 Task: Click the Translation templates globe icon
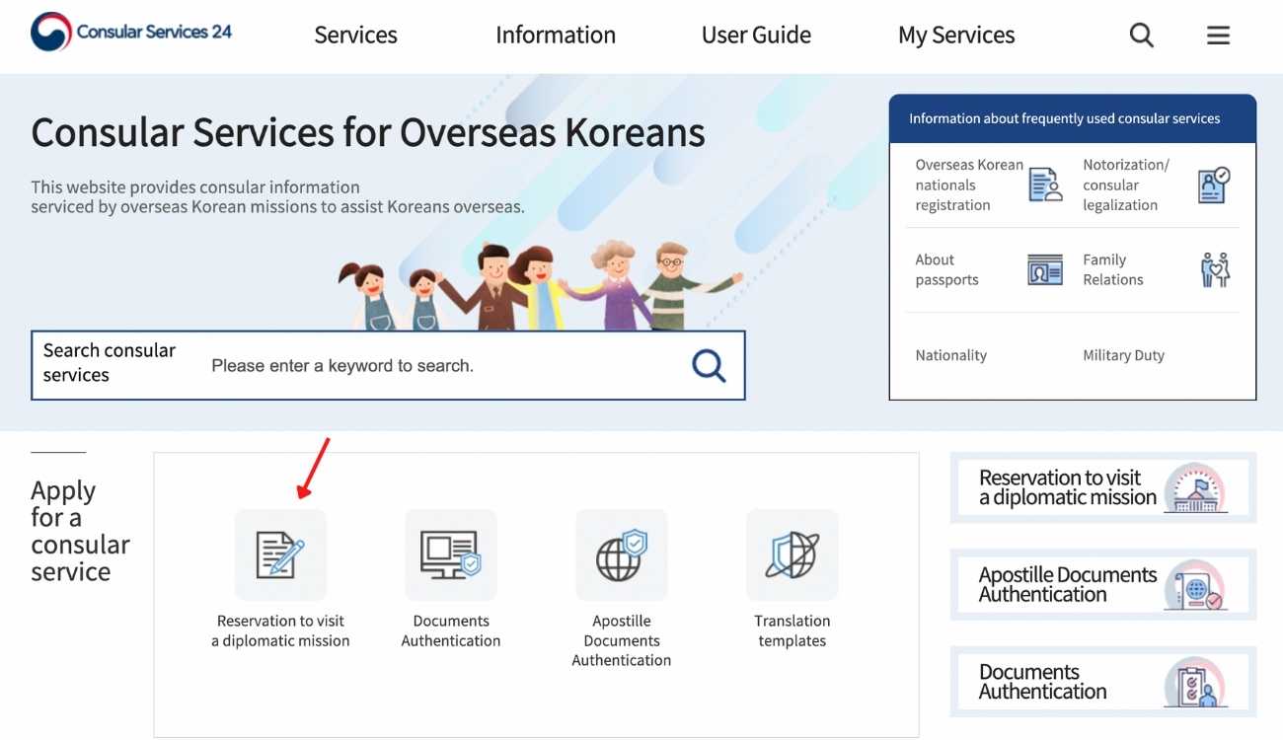pos(792,555)
